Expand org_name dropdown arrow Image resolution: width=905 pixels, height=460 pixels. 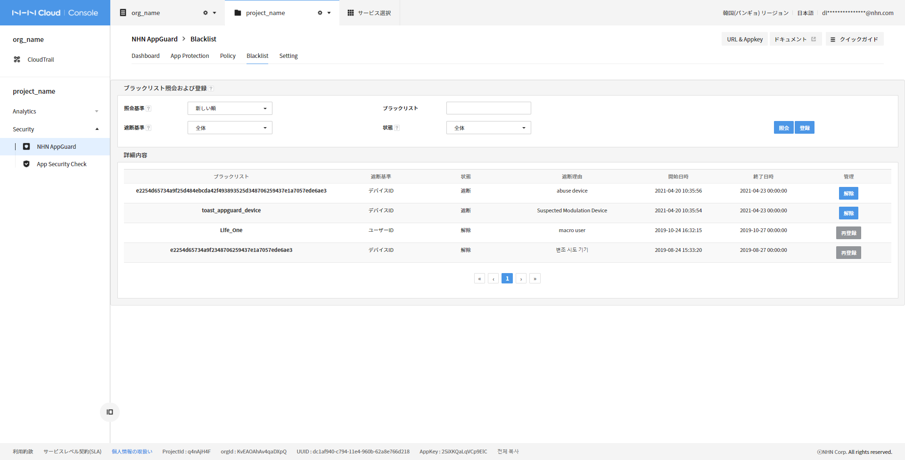coord(214,13)
